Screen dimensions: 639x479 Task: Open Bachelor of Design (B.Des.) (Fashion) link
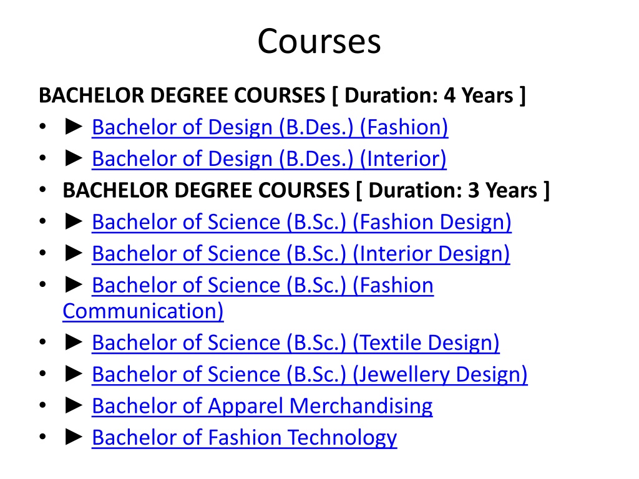[x=270, y=127]
